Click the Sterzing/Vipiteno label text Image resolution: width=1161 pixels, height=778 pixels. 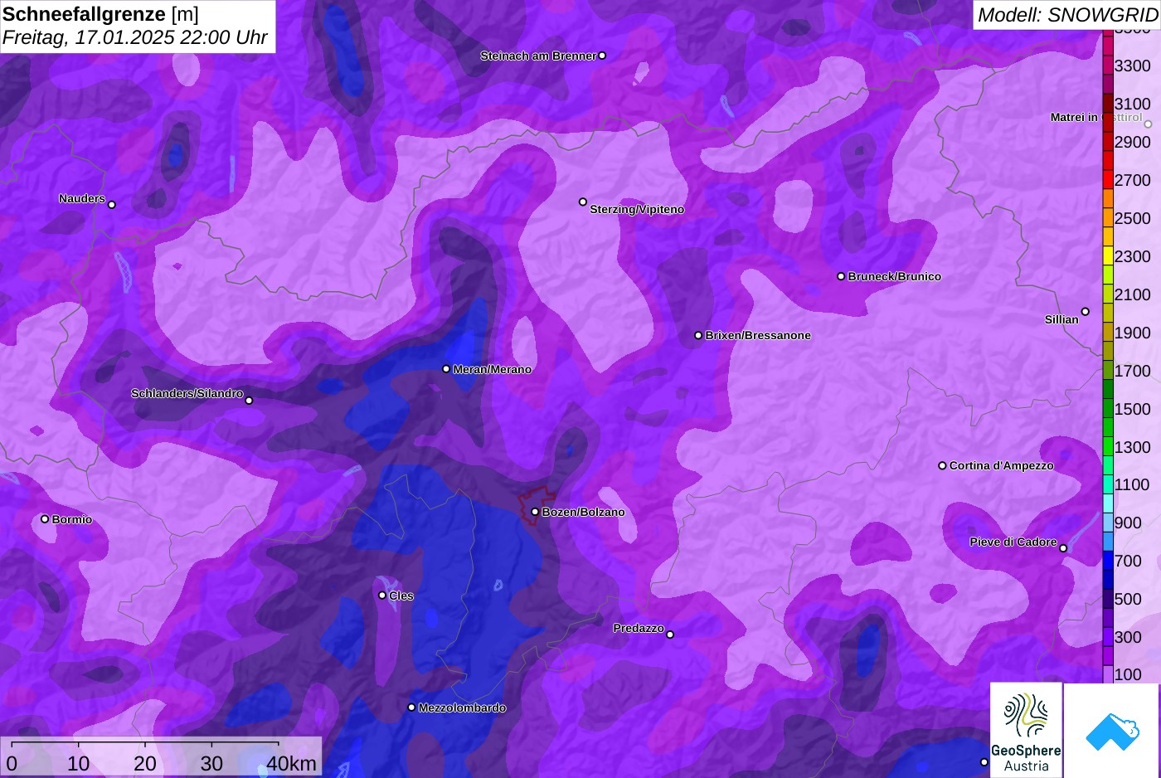[x=637, y=209]
